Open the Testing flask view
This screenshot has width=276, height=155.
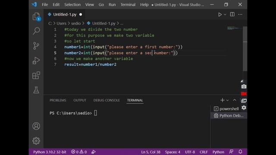tap(36, 90)
